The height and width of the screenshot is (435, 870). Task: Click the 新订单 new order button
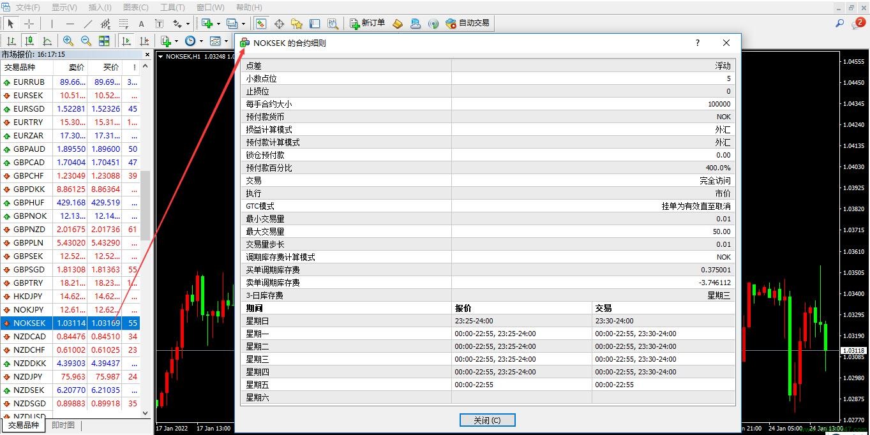367,24
